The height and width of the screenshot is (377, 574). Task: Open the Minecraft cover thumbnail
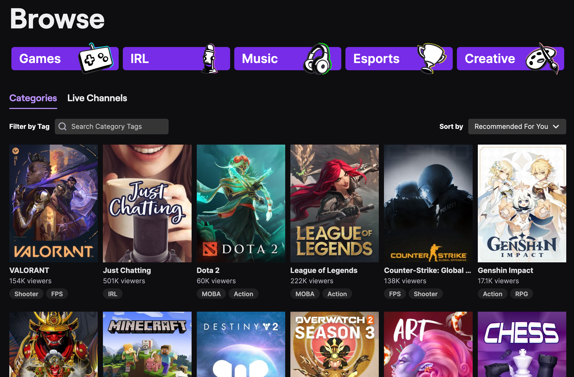click(147, 344)
